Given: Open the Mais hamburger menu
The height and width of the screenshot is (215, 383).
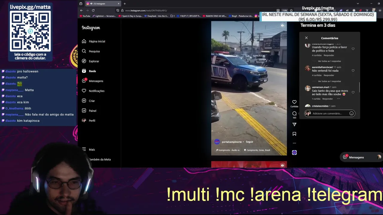Looking at the screenshot, I should [x=84, y=149].
